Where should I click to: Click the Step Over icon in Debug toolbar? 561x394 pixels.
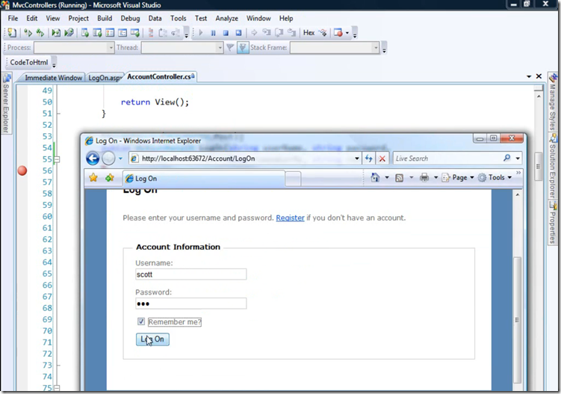click(x=279, y=33)
